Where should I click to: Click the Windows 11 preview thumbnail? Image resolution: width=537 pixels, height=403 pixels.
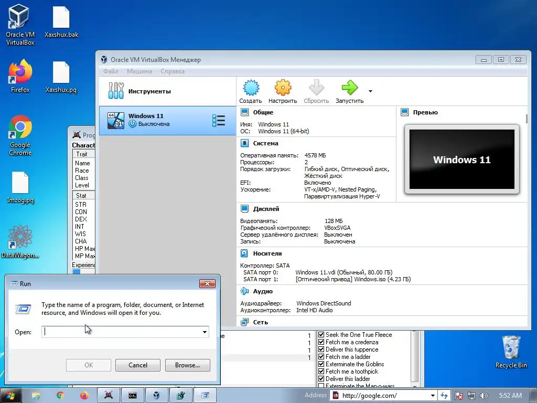click(461, 160)
